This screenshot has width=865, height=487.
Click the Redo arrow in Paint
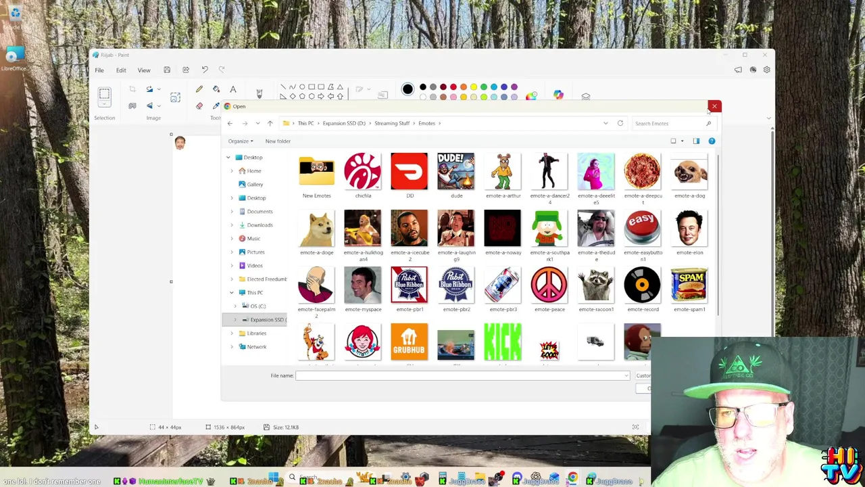tap(222, 70)
